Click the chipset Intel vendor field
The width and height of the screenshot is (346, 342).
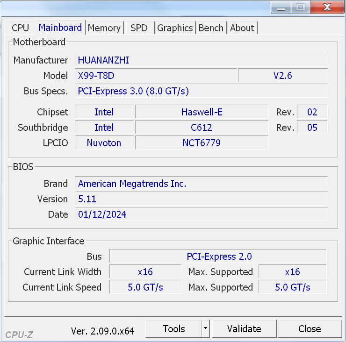coord(104,112)
